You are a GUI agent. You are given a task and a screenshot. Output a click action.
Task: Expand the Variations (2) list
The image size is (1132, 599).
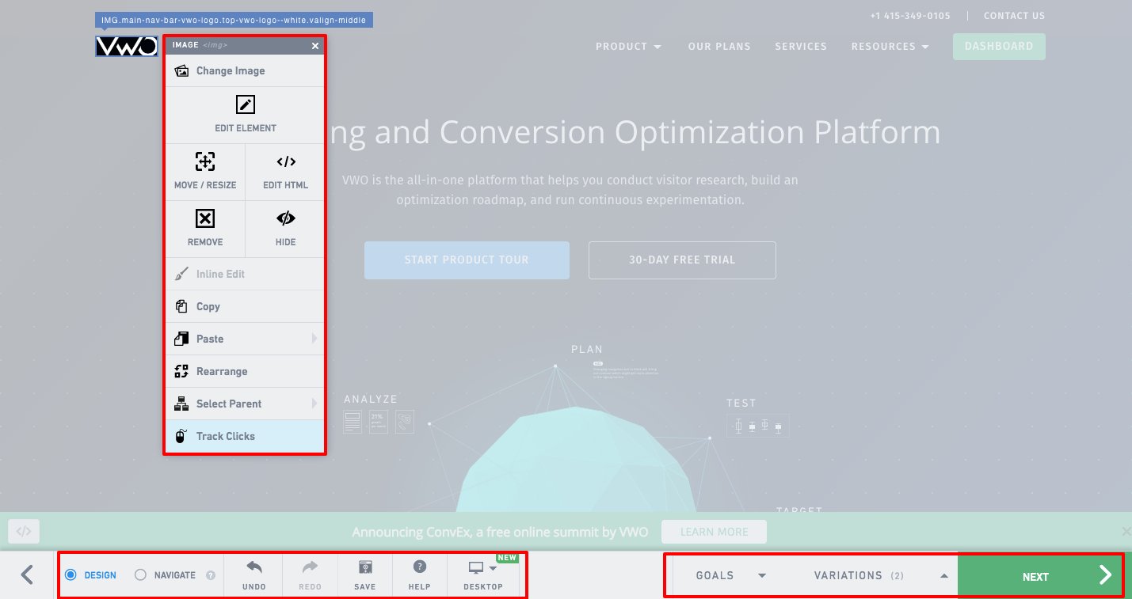pos(881,575)
